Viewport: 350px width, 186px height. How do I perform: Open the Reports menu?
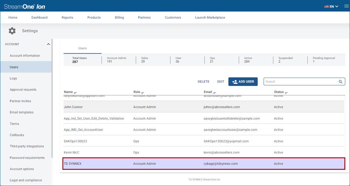tap(67, 17)
